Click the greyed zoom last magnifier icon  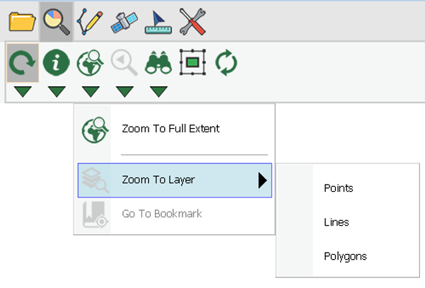124,63
